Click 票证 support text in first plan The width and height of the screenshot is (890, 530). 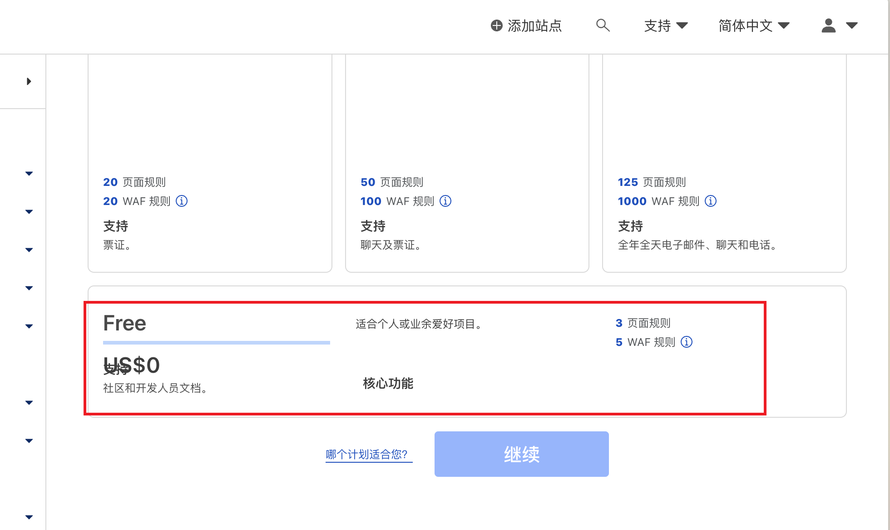[117, 245]
